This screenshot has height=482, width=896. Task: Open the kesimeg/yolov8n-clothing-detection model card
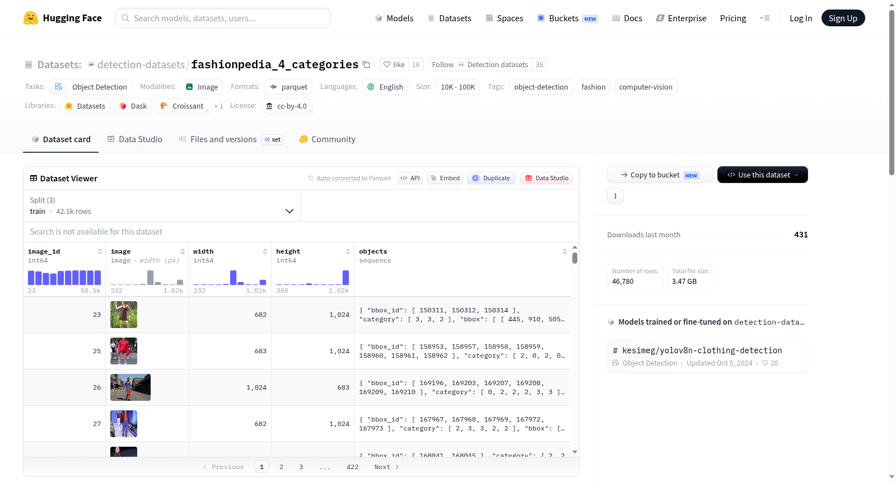[x=707, y=356]
